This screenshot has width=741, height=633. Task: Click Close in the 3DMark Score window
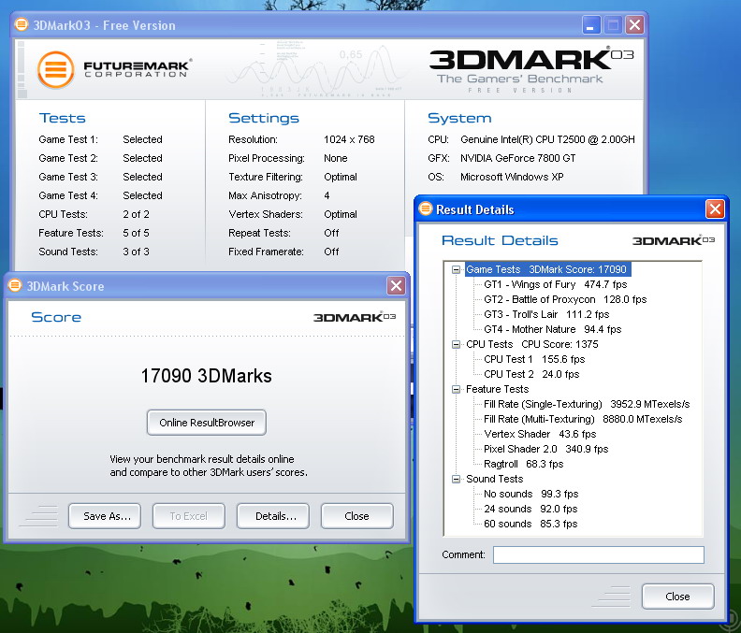pyautogui.click(x=356, y=516)
